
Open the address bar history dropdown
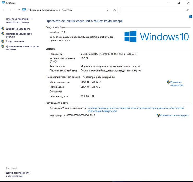108,10
